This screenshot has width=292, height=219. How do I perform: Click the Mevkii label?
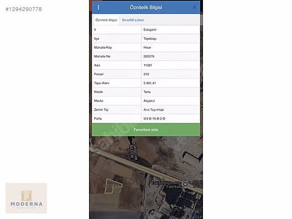pos(98,101)
